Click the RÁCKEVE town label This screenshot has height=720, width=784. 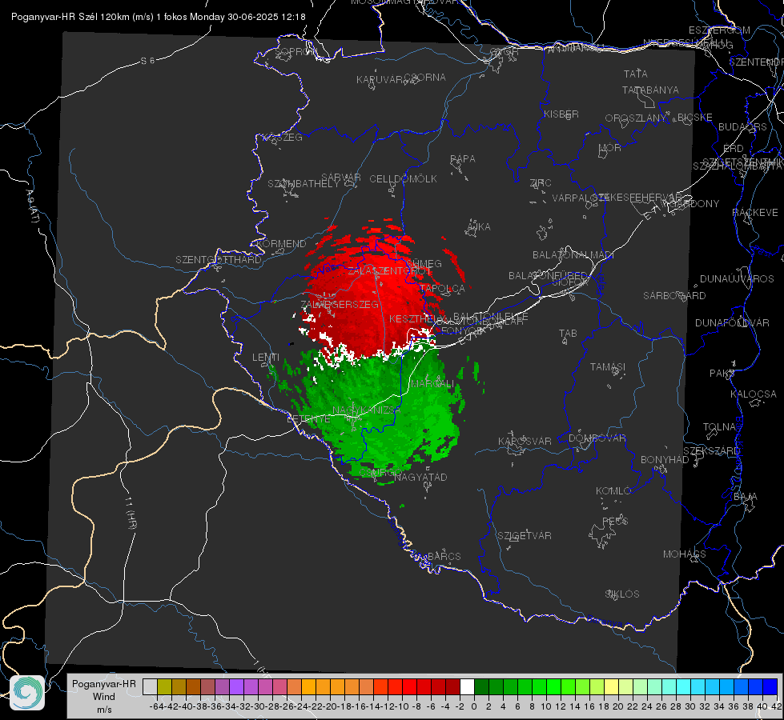[x=755, y=212]
